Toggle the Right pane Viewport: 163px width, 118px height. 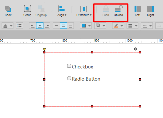(151, 11)
